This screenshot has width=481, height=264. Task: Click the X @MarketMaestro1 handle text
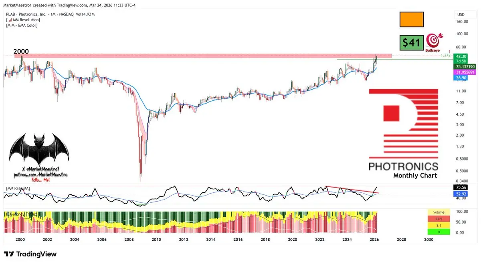click(x=40, y=170)
